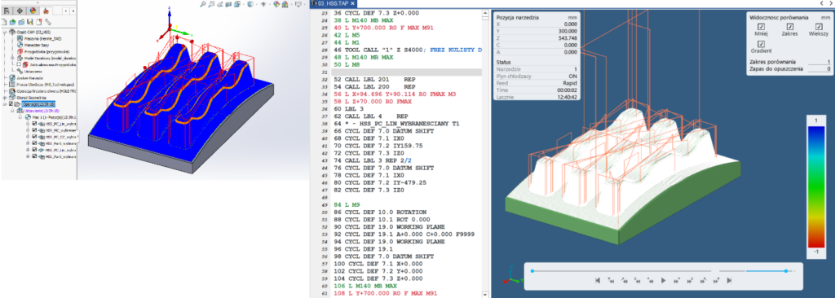Click the section view icon

228,4
